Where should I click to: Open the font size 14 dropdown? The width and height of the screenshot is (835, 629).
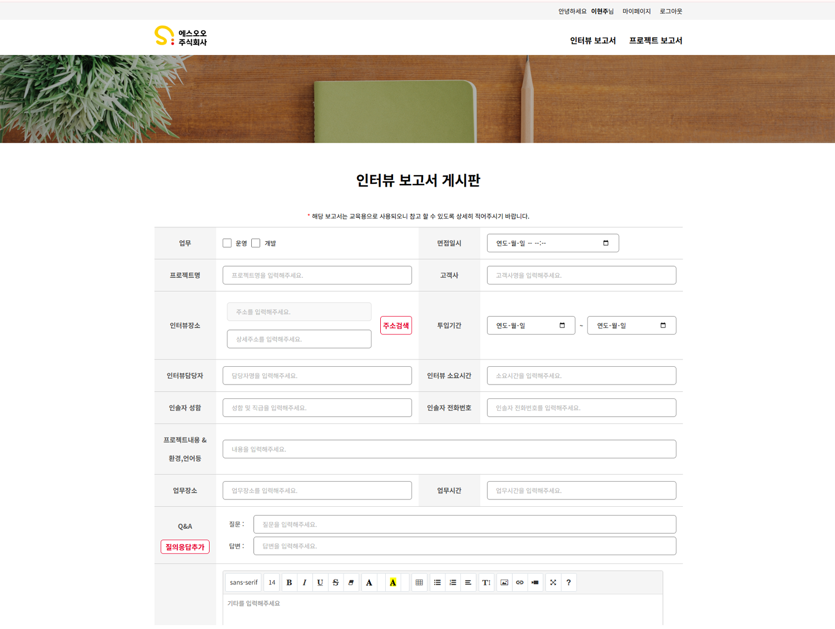[x=271, y=582]
